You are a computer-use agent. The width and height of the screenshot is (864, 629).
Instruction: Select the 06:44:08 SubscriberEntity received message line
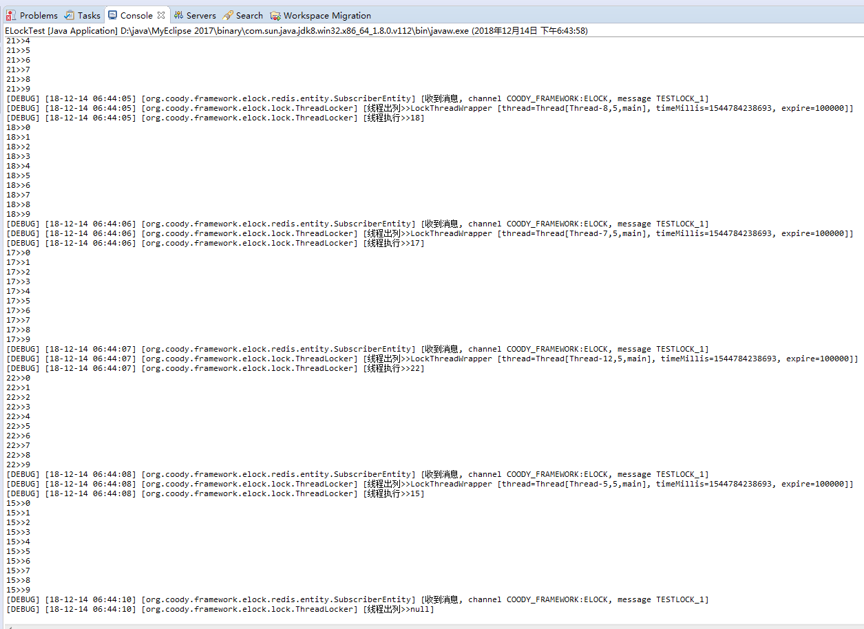357,474
